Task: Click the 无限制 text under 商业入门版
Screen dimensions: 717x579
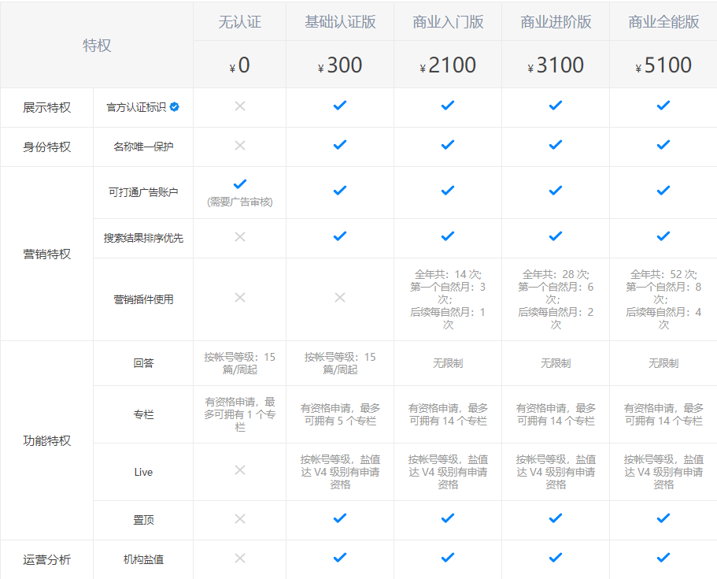Action: (x=448, y=364)
